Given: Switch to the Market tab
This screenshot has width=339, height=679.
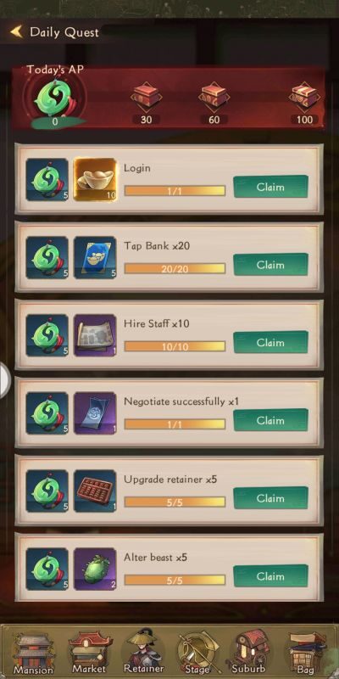Looking at the screenshot, I should pyautogui.click(x=89, y=653).
